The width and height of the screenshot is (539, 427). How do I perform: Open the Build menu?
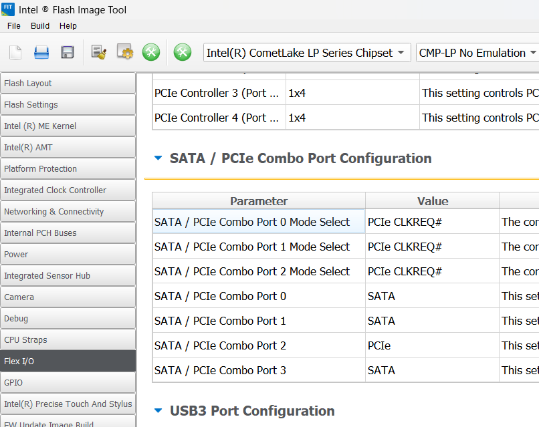pos(40,26)
